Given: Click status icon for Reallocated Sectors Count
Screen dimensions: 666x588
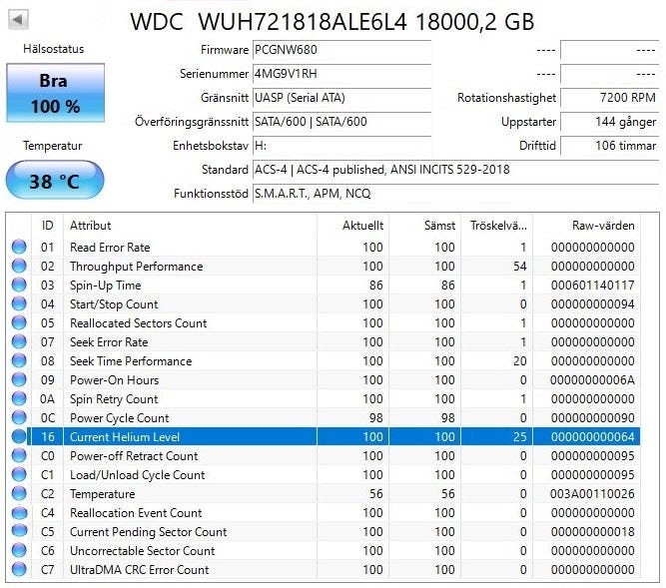Looking at the screenshot, I should click(19, 322).
